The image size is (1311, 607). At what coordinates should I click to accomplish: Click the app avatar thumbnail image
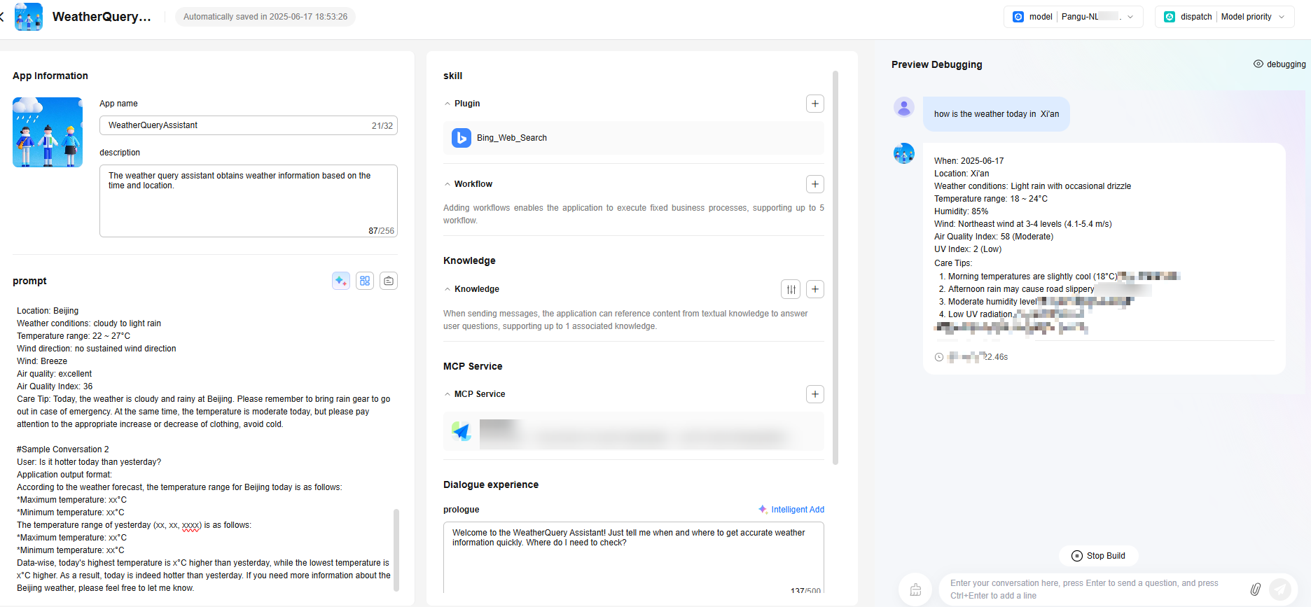click(x=48, y=132)
